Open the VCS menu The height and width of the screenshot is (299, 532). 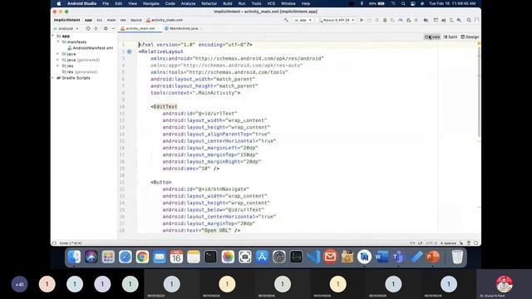tap(271, 3)
